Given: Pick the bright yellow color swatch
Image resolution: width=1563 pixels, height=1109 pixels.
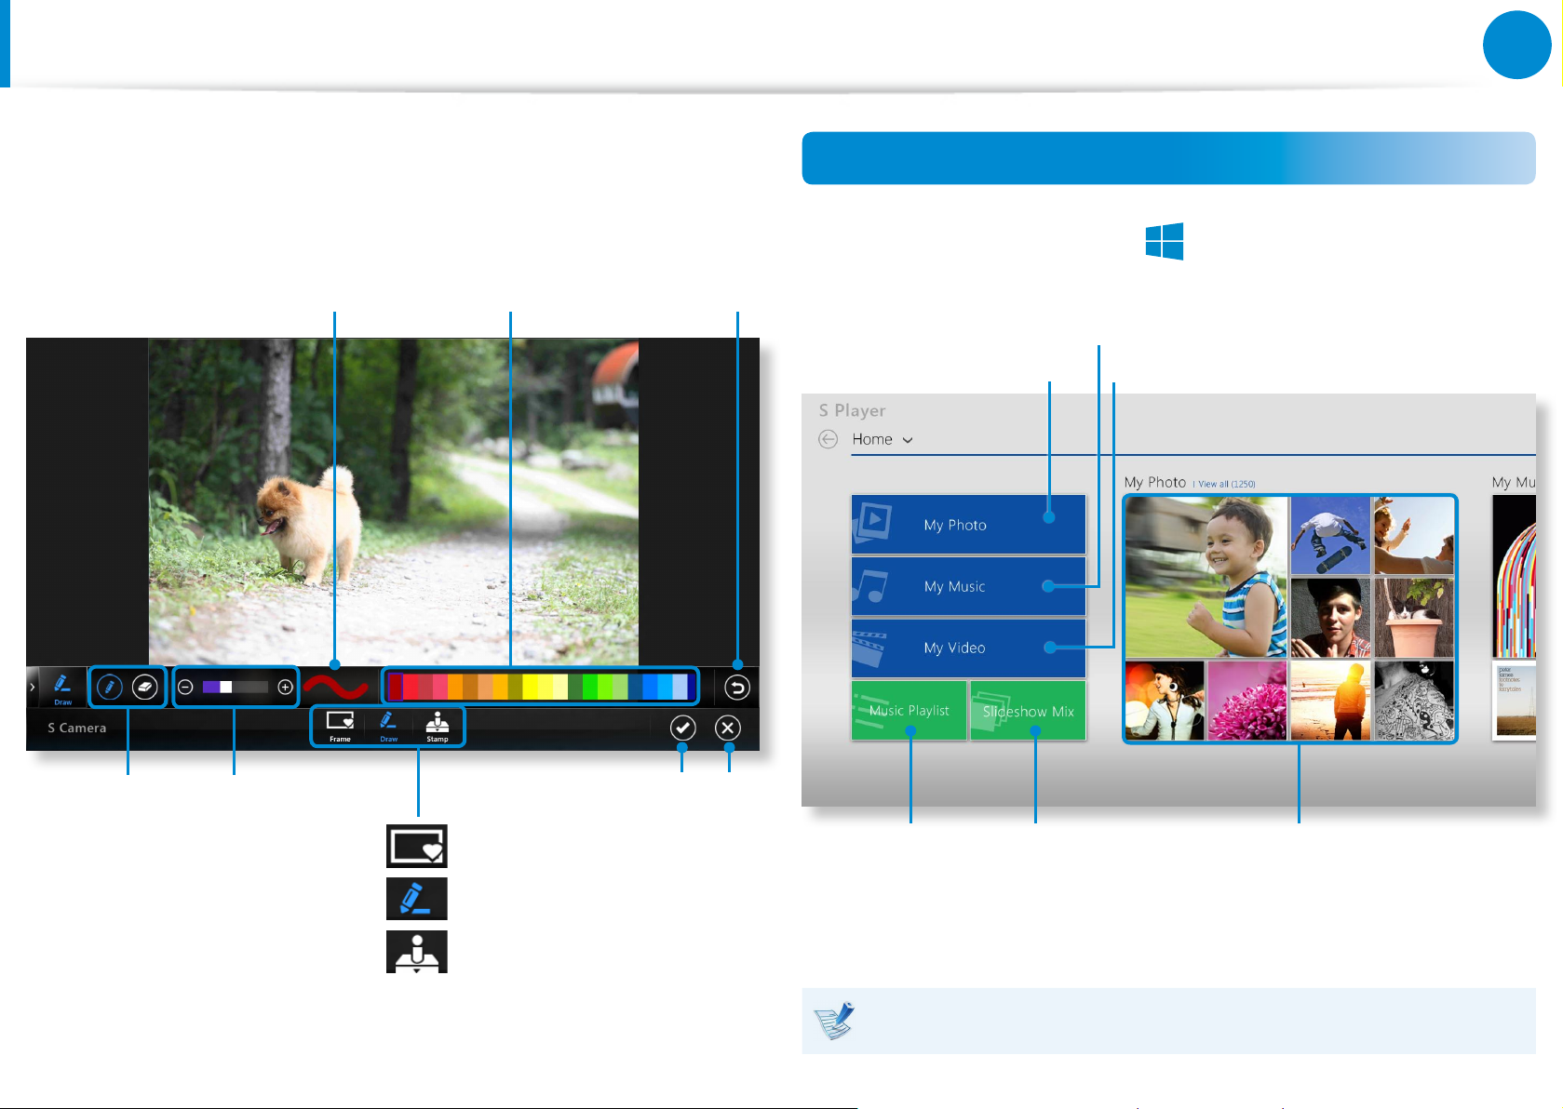Looking at the screenshot, I should [x=531, y=687].
